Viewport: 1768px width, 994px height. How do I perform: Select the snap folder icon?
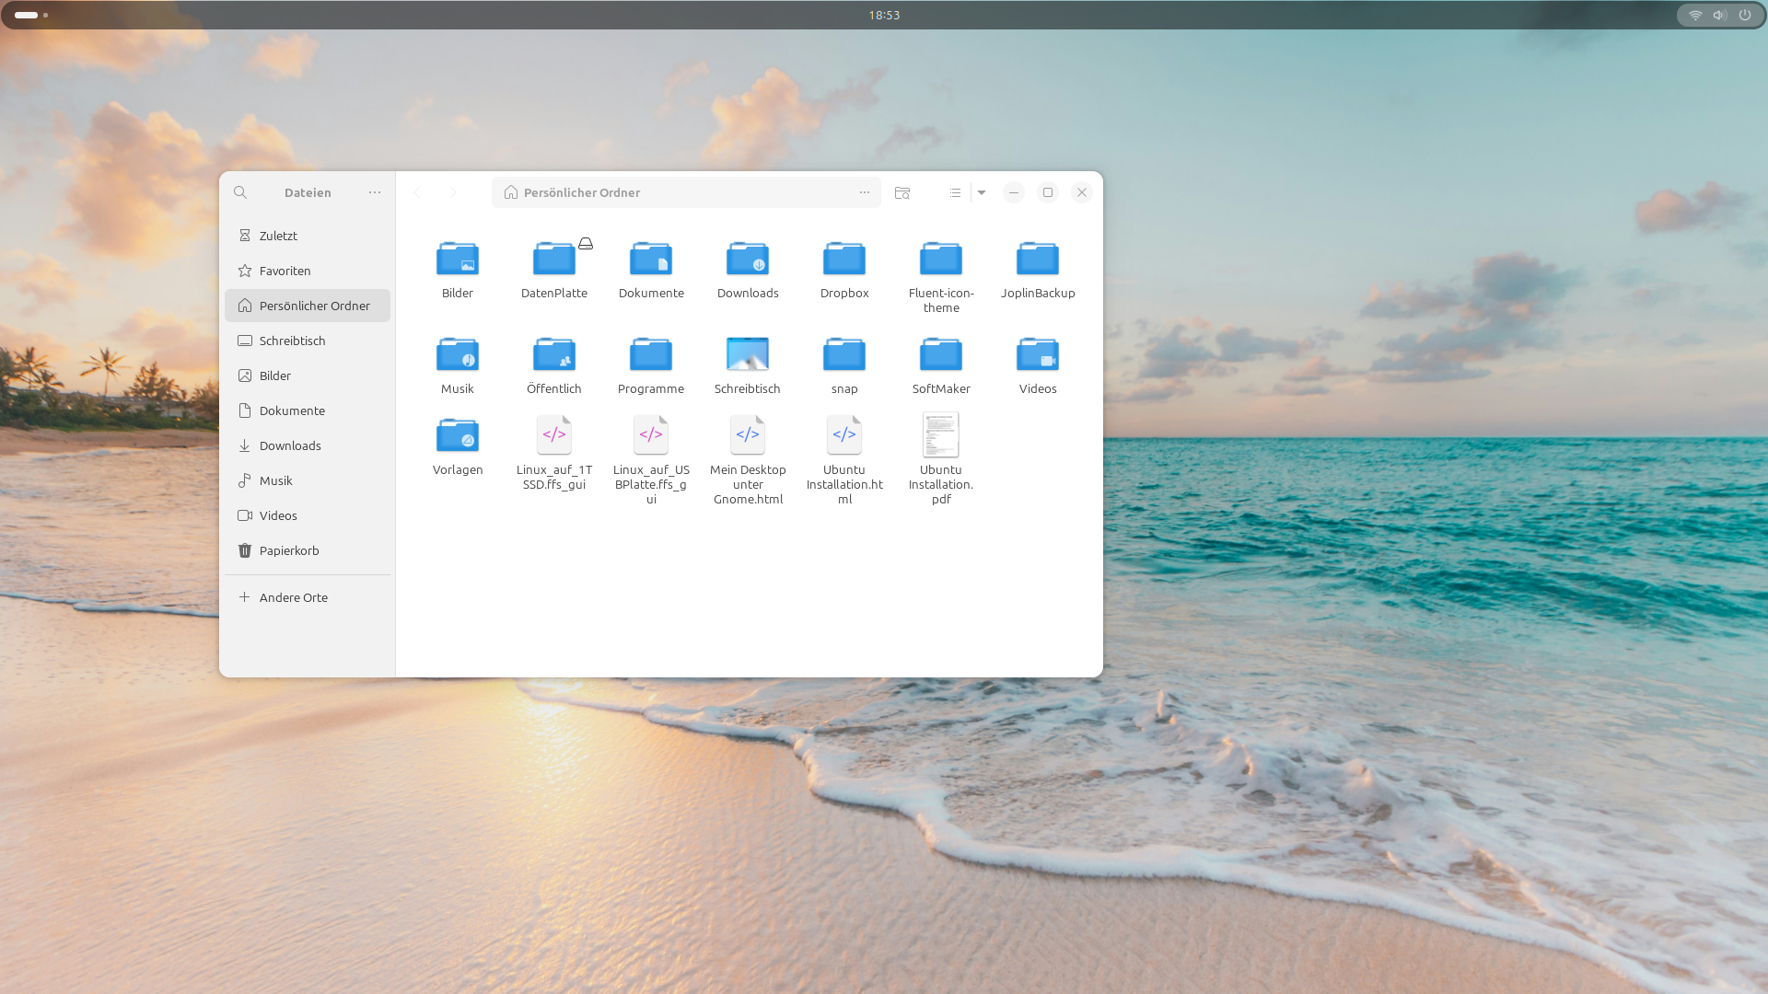tap(844, 354)
